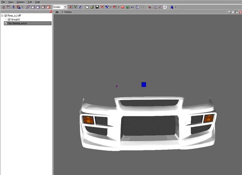Click the zoom magnifier icon in viewport

pos(229,12)
